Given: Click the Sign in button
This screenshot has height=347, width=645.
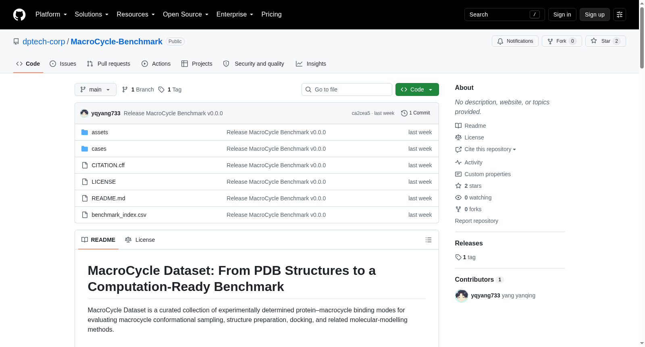Looking at the screenshot, I should (562, 15).
